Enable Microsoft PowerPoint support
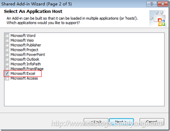This screenshot has width=170, height=131. tap(7, 55)
